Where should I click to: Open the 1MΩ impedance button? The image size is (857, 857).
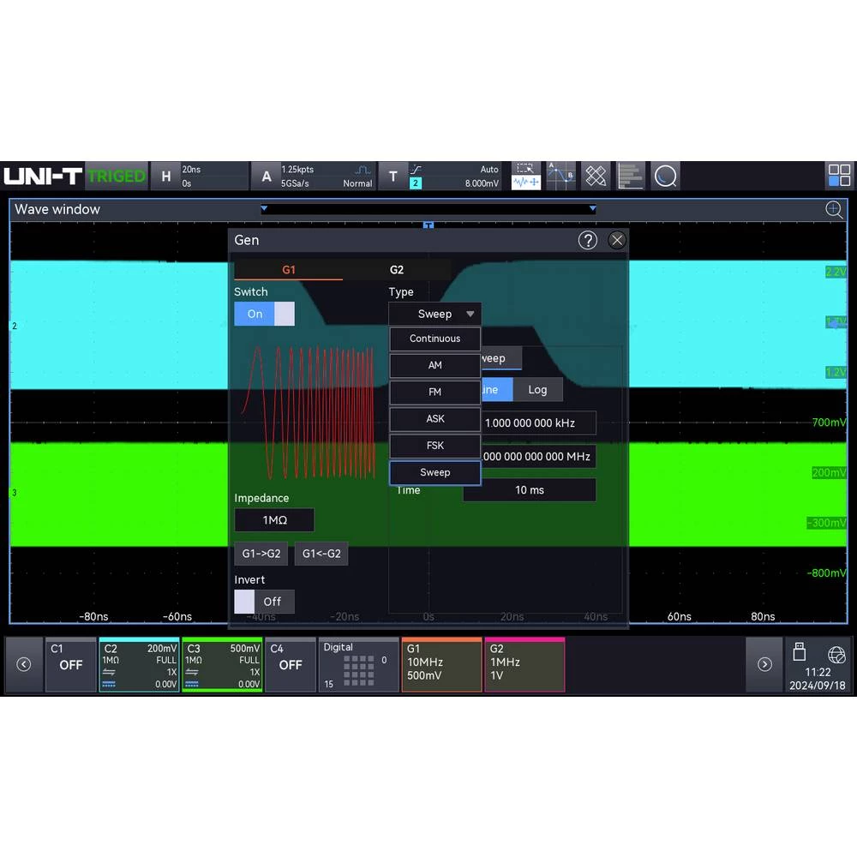(274, 520)
